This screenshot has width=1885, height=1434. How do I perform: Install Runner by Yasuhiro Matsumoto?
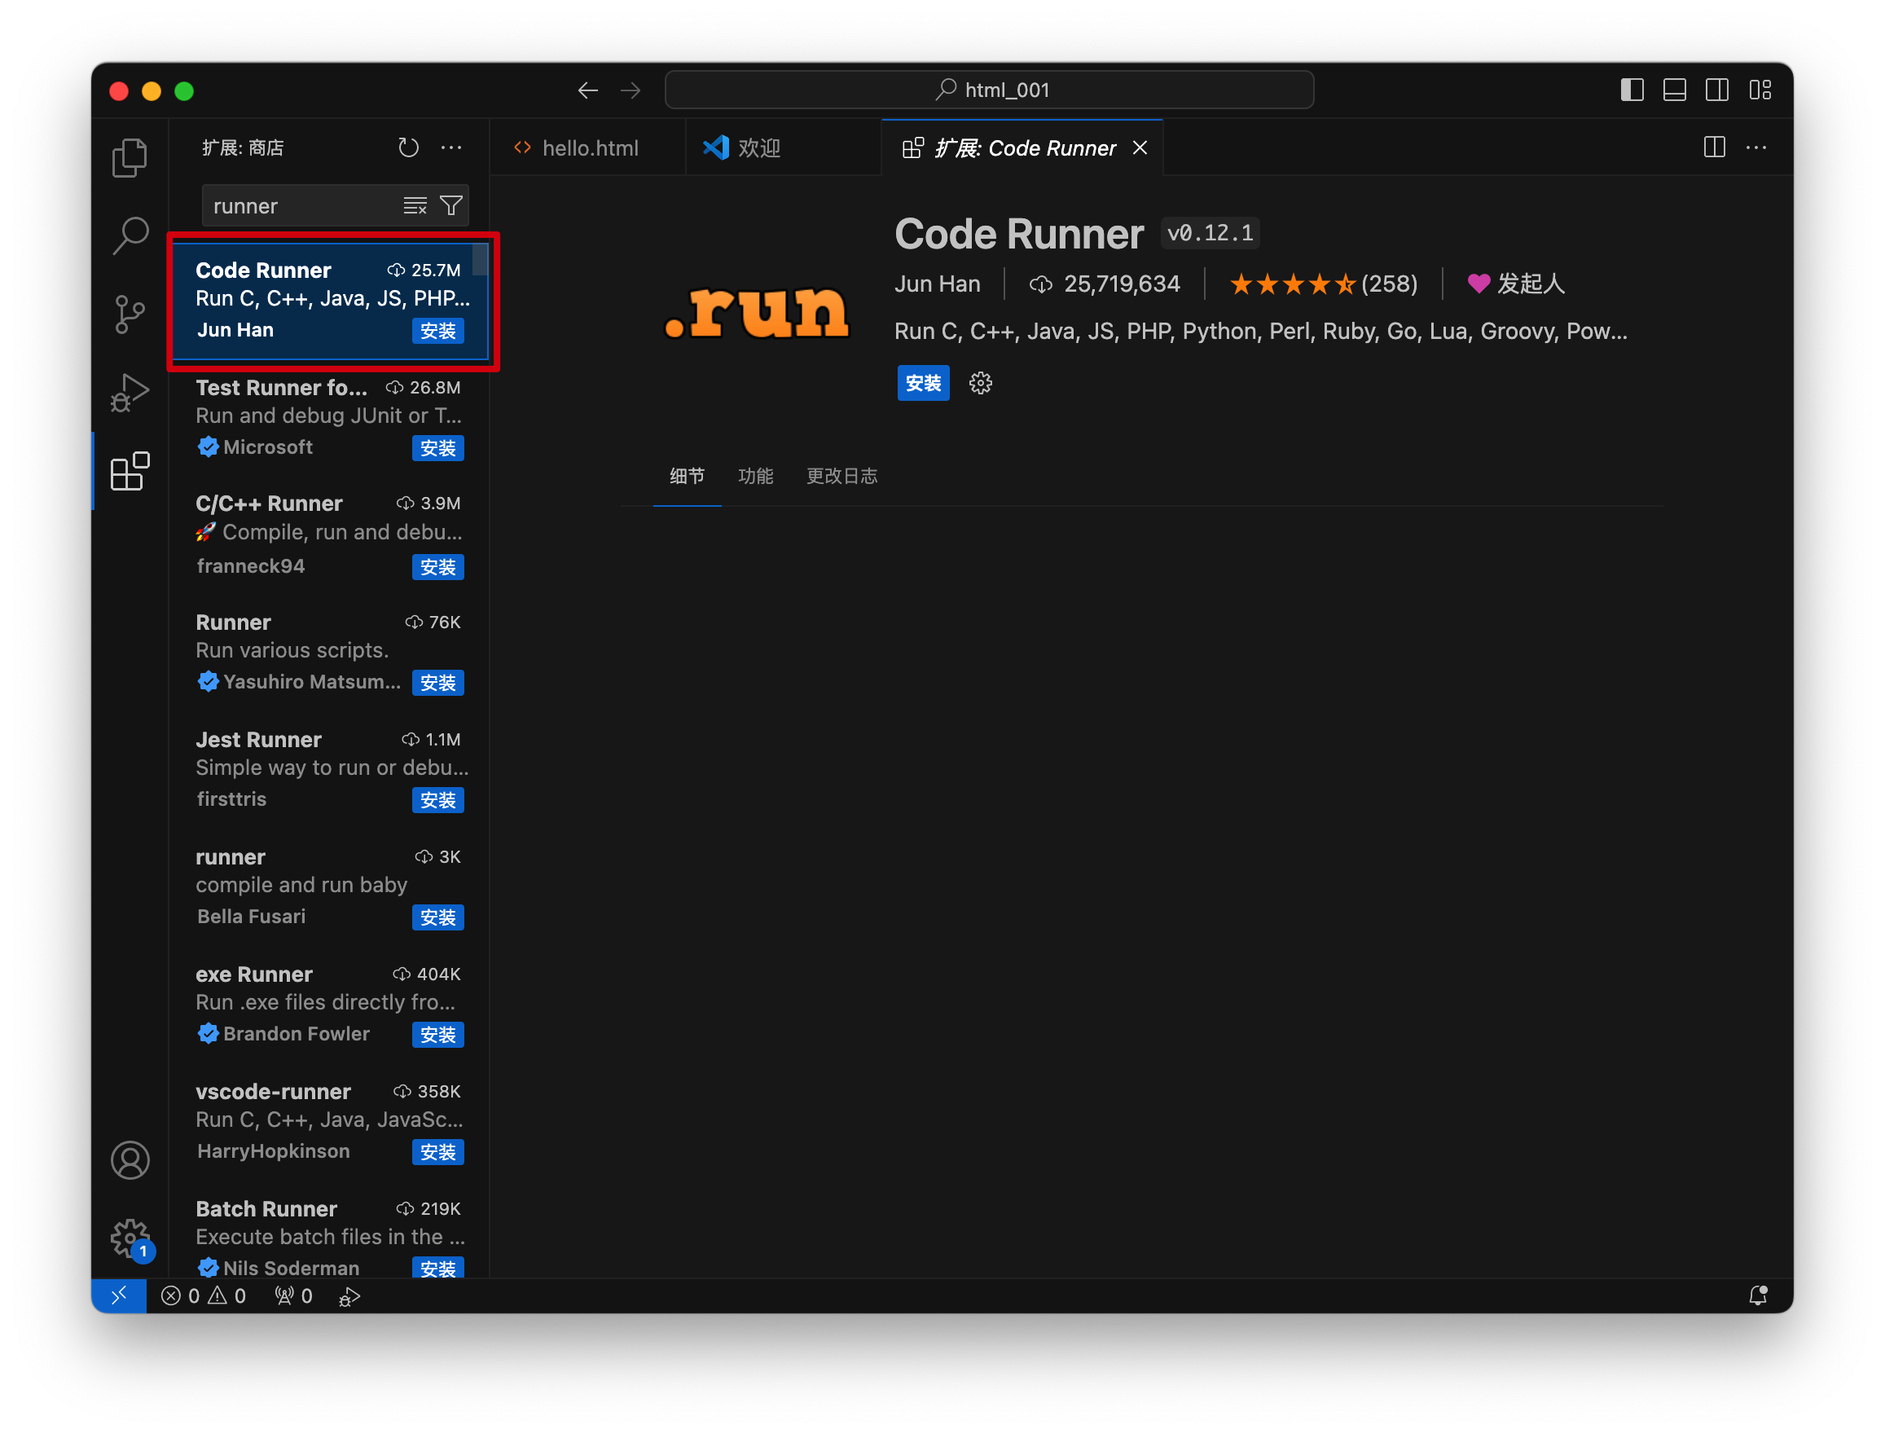click(x=437, y=684)
